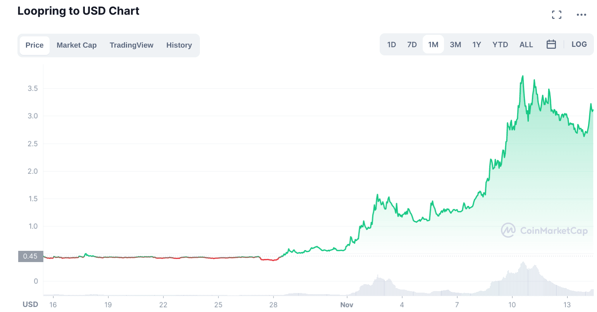Open the calendar date range picker
Image resolution: width=597 pixels, height=312 pixels.
point(551,45)
